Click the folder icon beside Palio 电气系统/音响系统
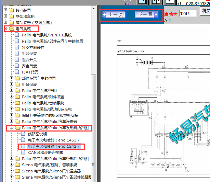Screen dimensions: 210x182 tap(17, 103)
